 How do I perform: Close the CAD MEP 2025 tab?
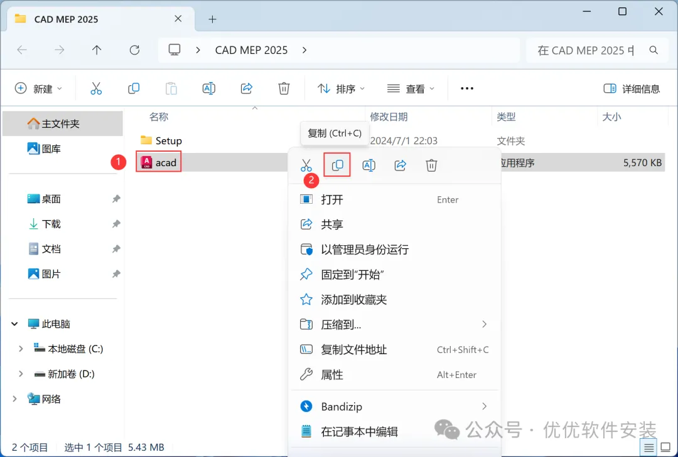pos(178,19)
